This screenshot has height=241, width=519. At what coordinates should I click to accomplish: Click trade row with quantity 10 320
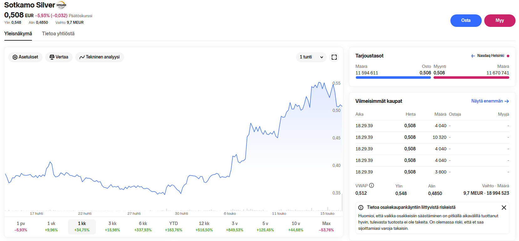tap(432, 137)
